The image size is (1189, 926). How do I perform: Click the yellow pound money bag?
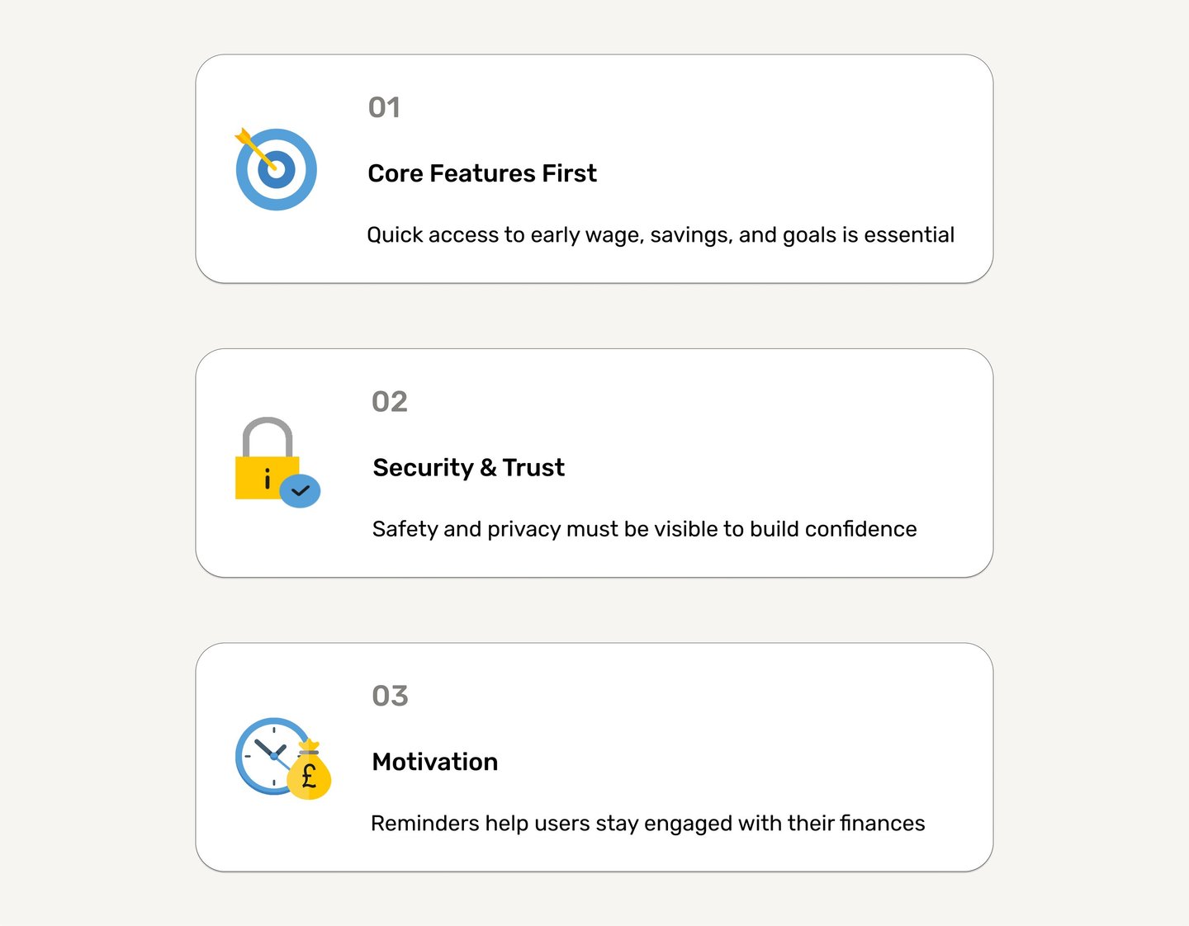(310, 776)
